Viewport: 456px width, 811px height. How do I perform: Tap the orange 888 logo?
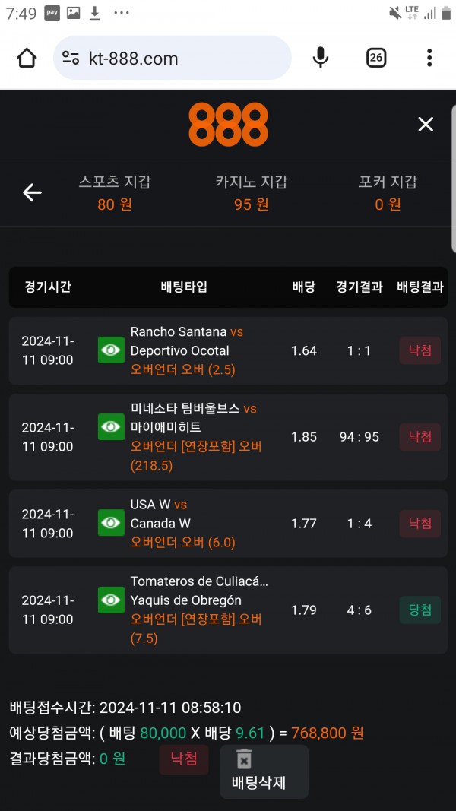click(228, 125)
